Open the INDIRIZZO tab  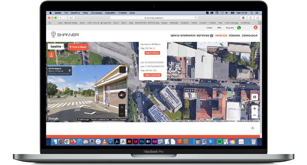pos(221,36)
